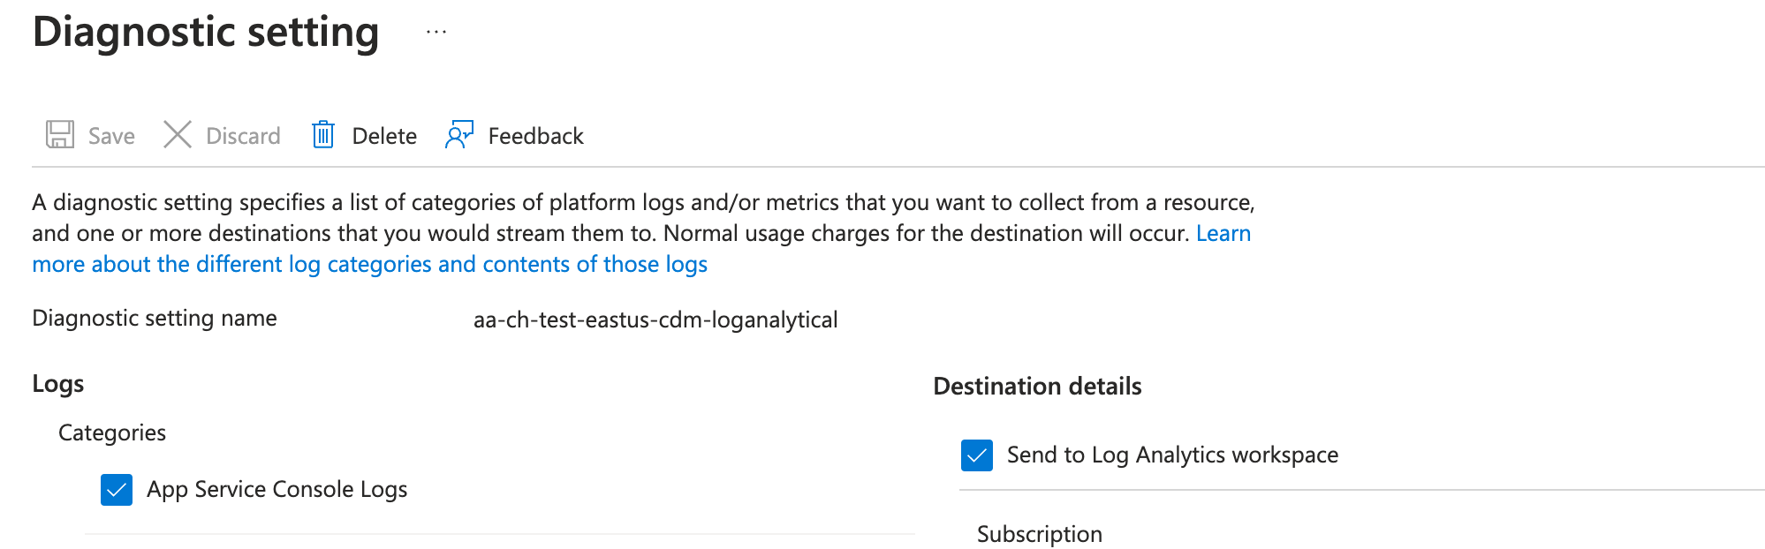Open the Learn more log categories link
Image resolution: width=1765 pixels, height=549 pixels.
(369, 263)
